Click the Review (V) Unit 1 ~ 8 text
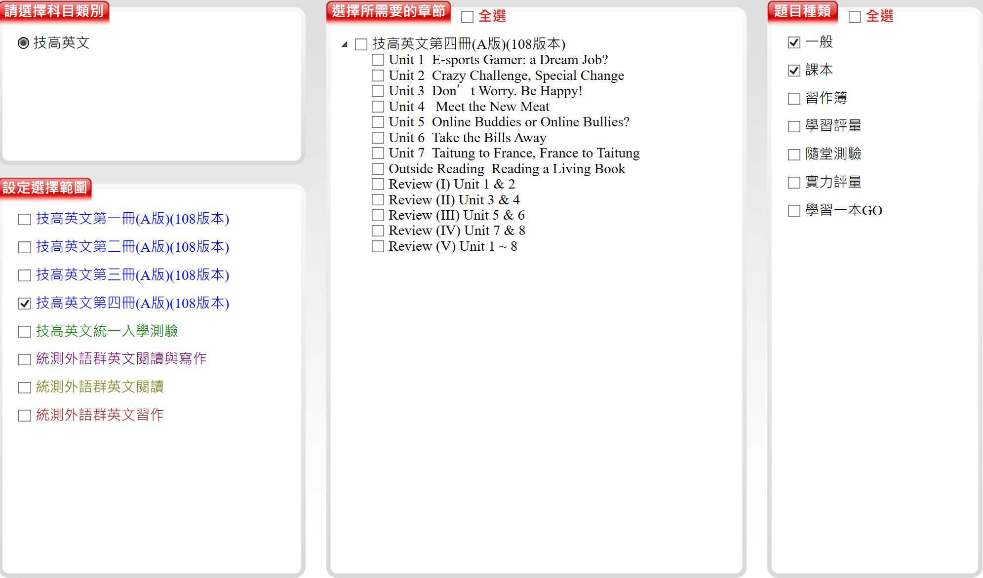Image resolution: width=983 pixels, height=578 pixels. tap(453, 246)
